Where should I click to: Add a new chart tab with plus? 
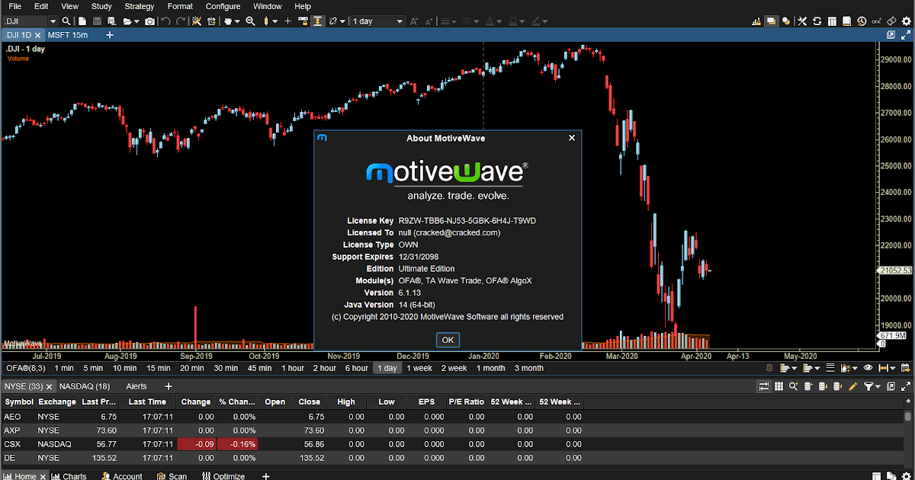click(x=109, y=35)
